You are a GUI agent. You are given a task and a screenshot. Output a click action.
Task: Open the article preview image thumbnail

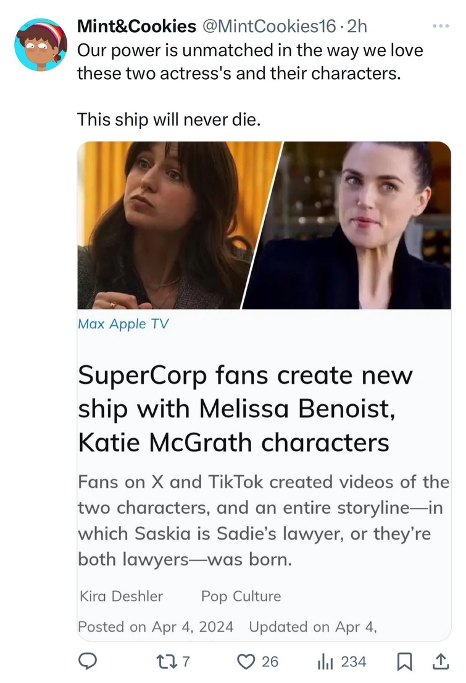tap(264, 226)
